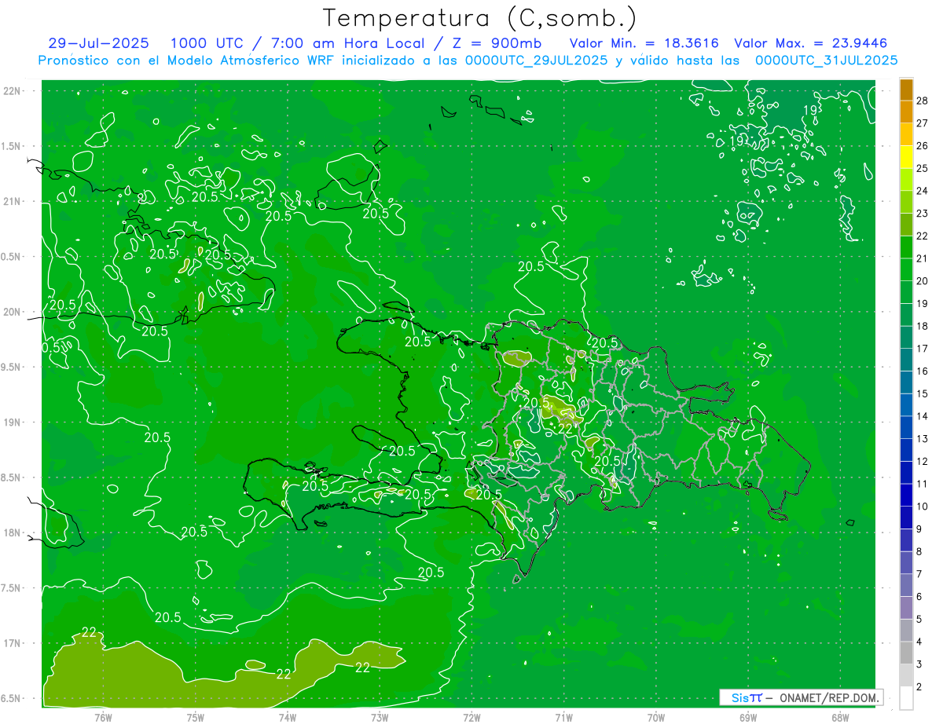943x728 pixels.
Task: Pick the brown-orange swatch atop the colorbar
Action: (x=906, y=90)
